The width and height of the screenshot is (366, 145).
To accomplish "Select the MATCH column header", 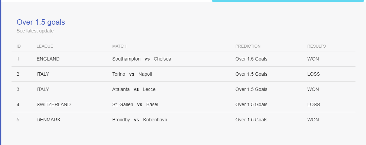I will coord(119,46).
